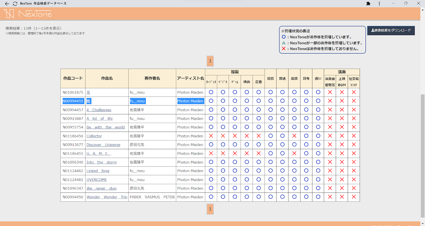
Task: Click the 通カラ circle in Into the storm row
Action: click(x=318, y=162)
